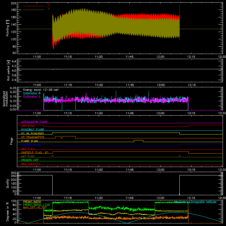Select the A47_FLAG label
Viewport: 226px width, 226px height.
click(x=28, y=156)
